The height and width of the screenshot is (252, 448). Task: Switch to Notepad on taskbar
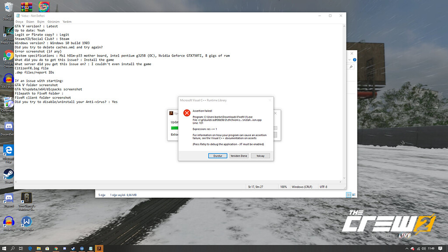pyautogui.click(x=91, y=248)
